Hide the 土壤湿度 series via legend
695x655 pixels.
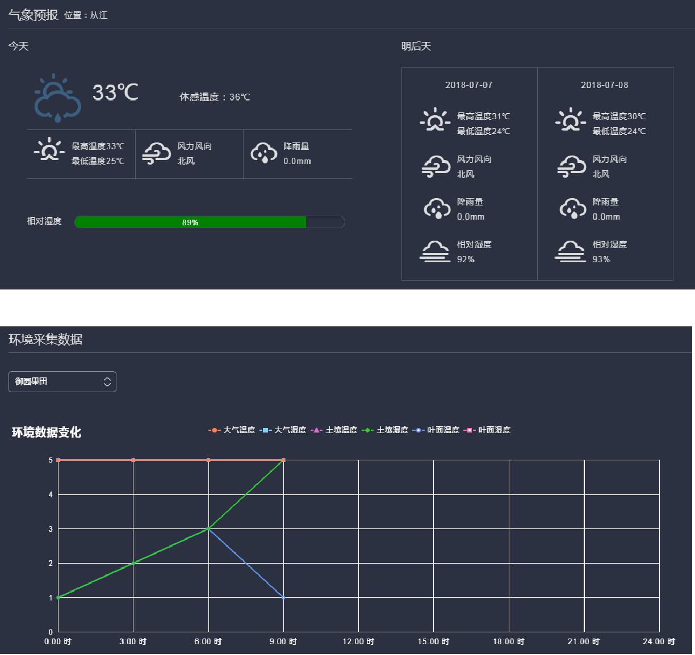click(x=385, y=430)
